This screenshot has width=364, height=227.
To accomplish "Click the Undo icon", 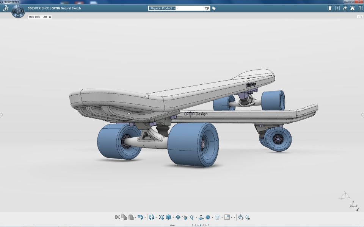I will pos(140,217).
